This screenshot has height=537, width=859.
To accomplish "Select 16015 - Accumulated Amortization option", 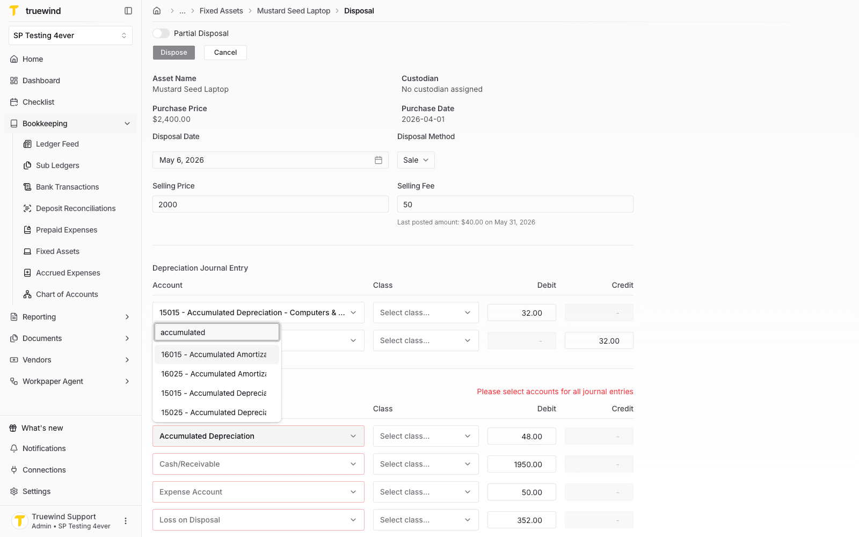I will coord(217,354).
